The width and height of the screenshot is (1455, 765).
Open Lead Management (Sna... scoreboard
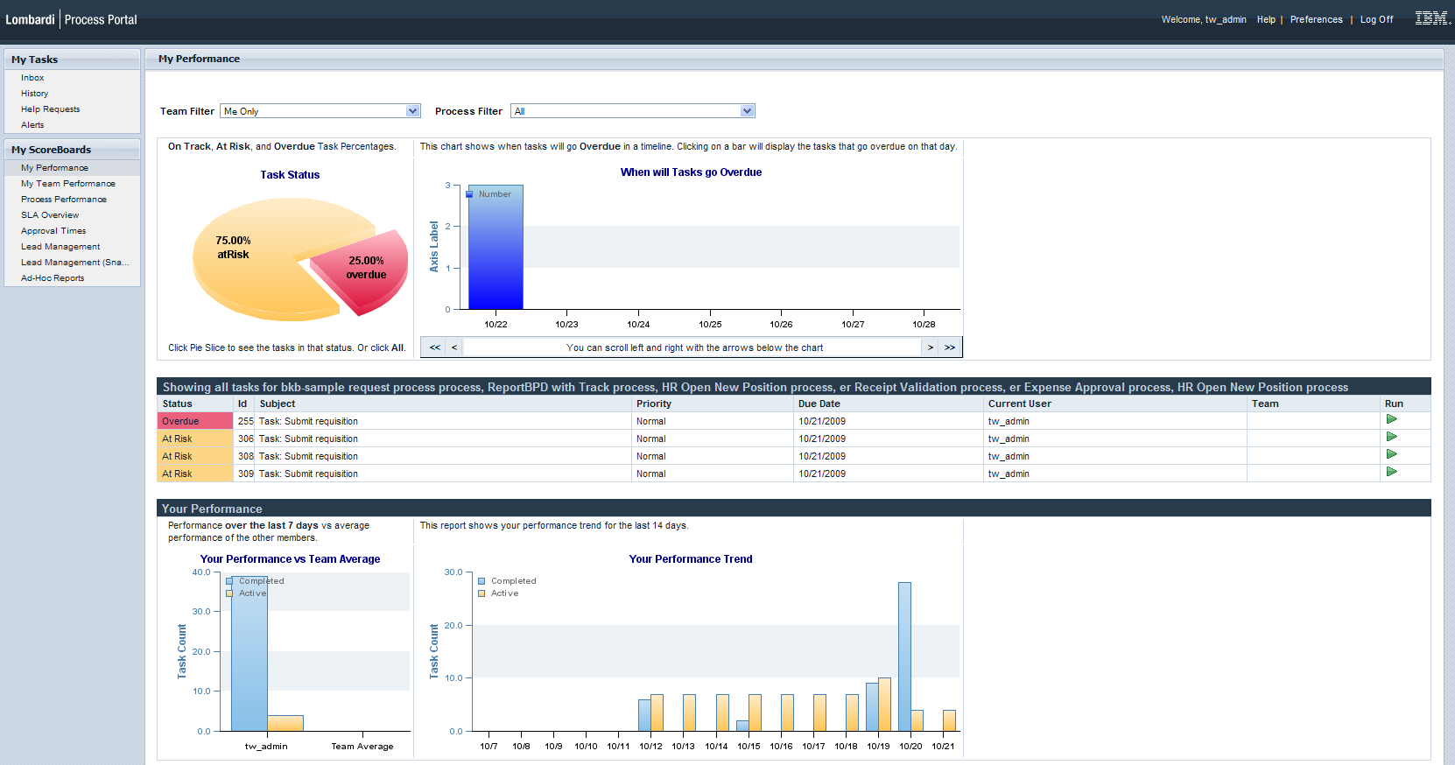coord(75,263)
